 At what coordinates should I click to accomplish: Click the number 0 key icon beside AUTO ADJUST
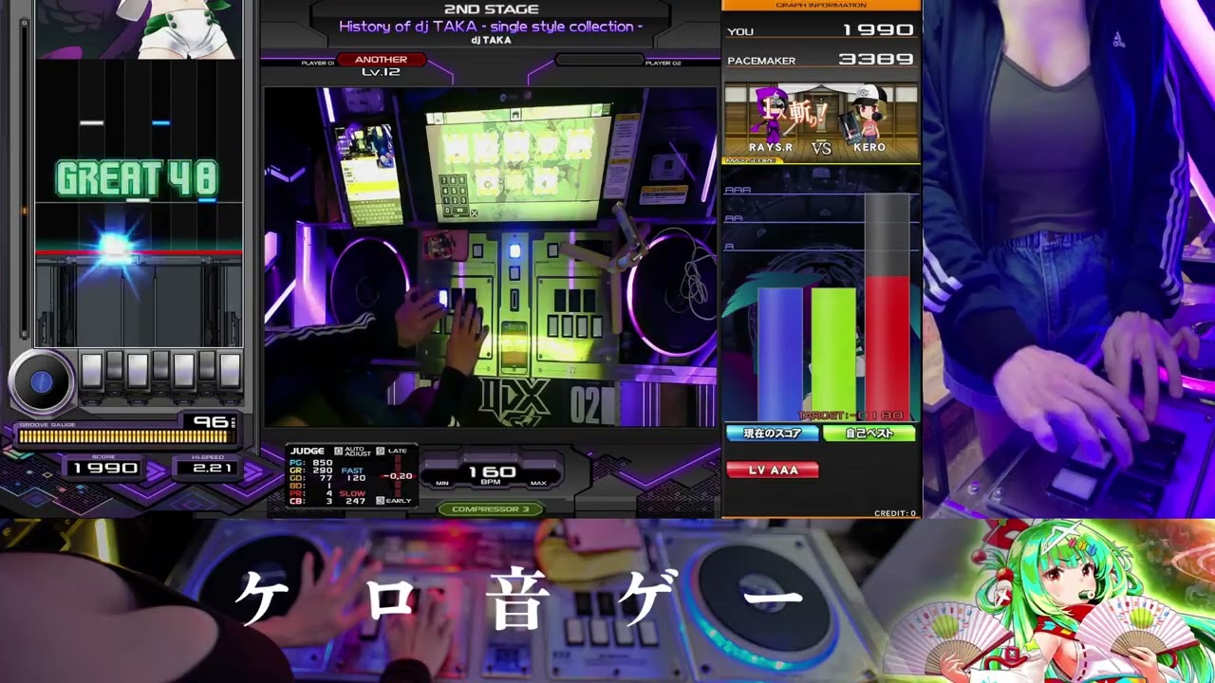(338, 451)
